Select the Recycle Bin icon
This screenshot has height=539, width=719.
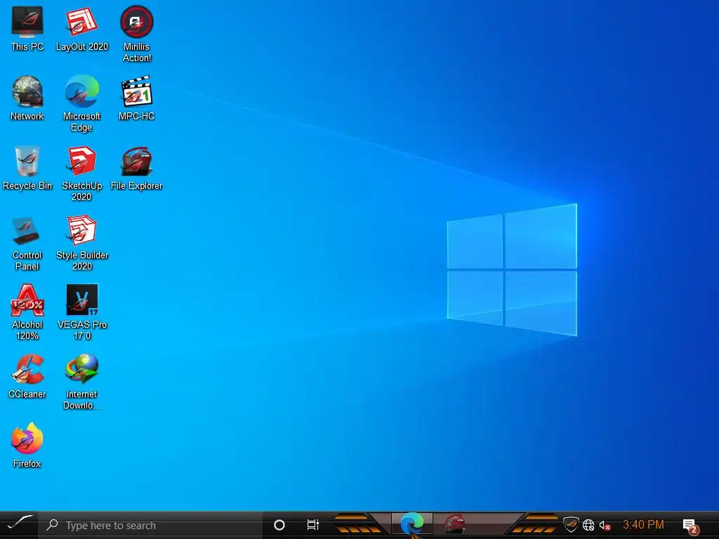coord(27,168)
